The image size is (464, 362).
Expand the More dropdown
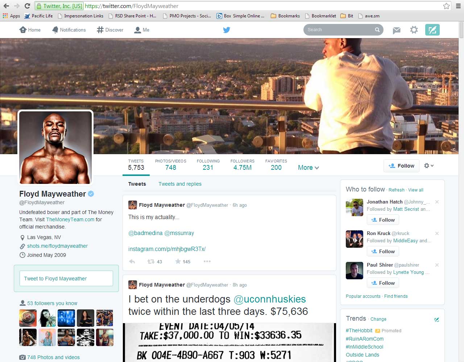click(x=308, y=168)
